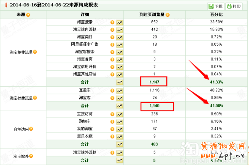This screenshot has height=165, width=249.
Task: Open trend chart for 宝贝收藏 row
Action: (x=119, y=137)
